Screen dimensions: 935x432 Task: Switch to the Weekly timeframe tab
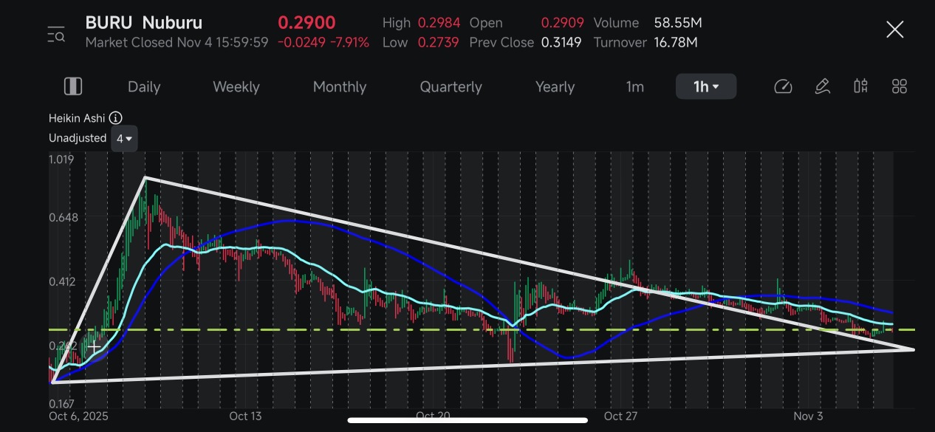coord(236,86)
